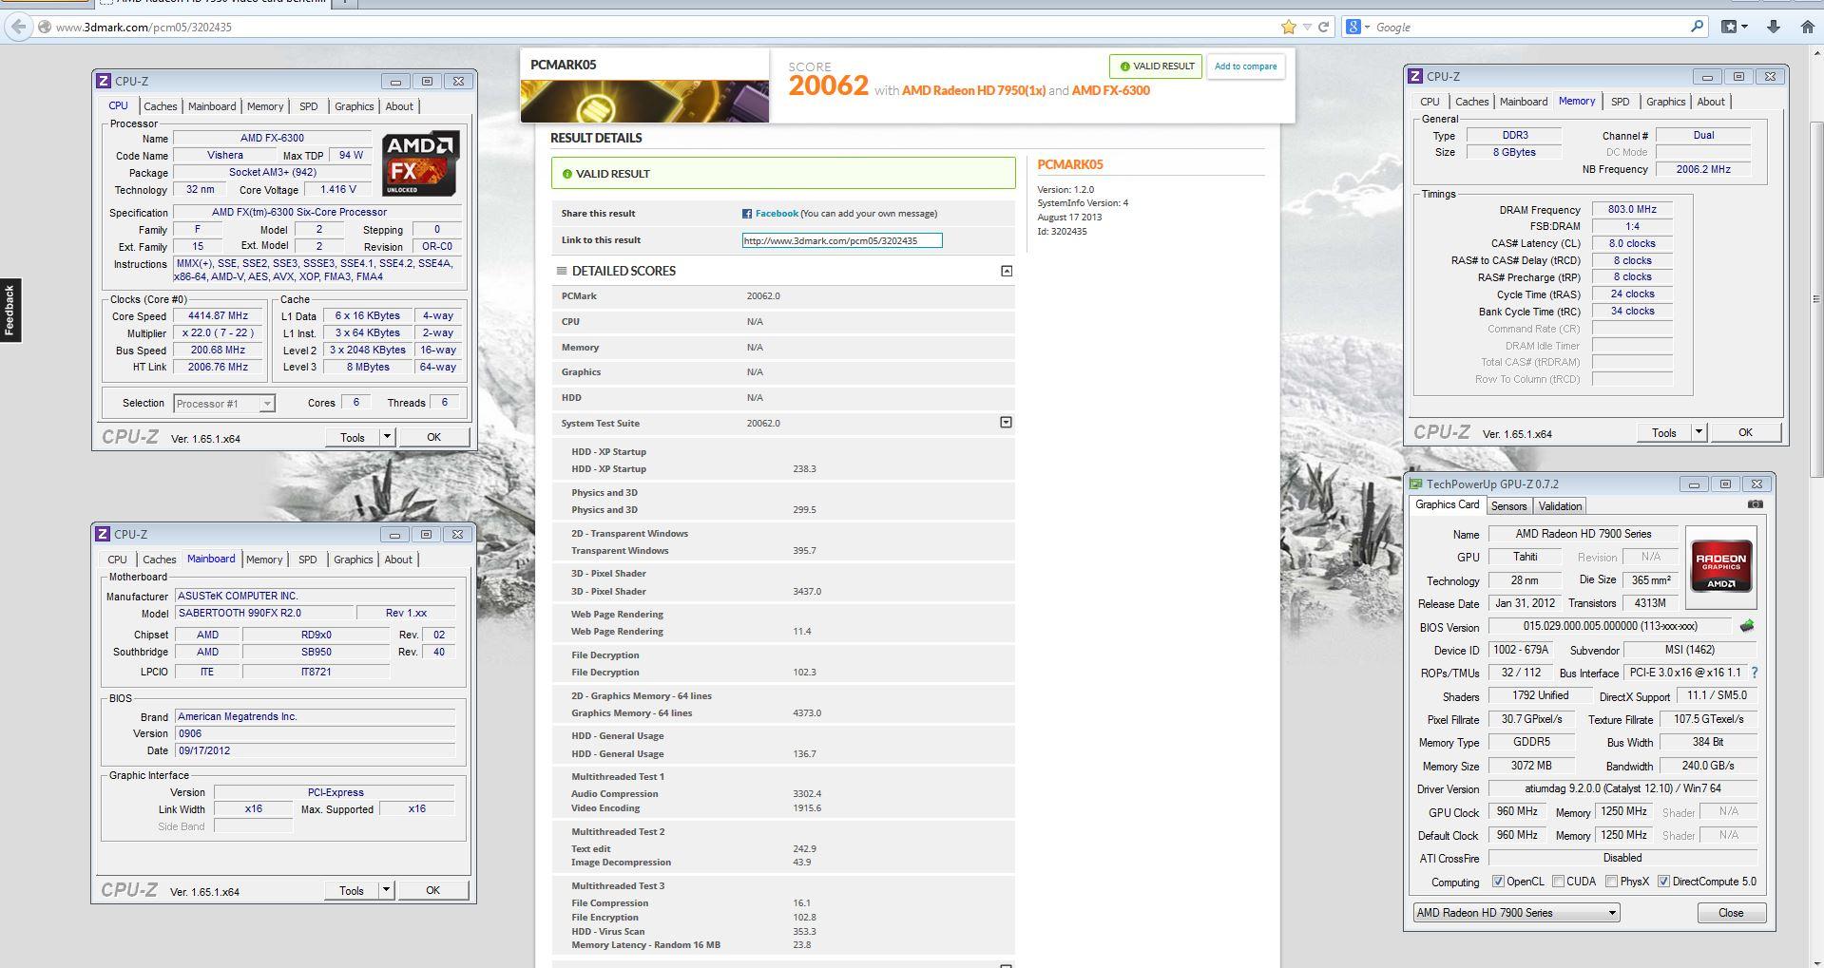The height and width of the screenshot is (968, 1824).
Task: Collapse the Detailed Scores section
Action: 1007,271
